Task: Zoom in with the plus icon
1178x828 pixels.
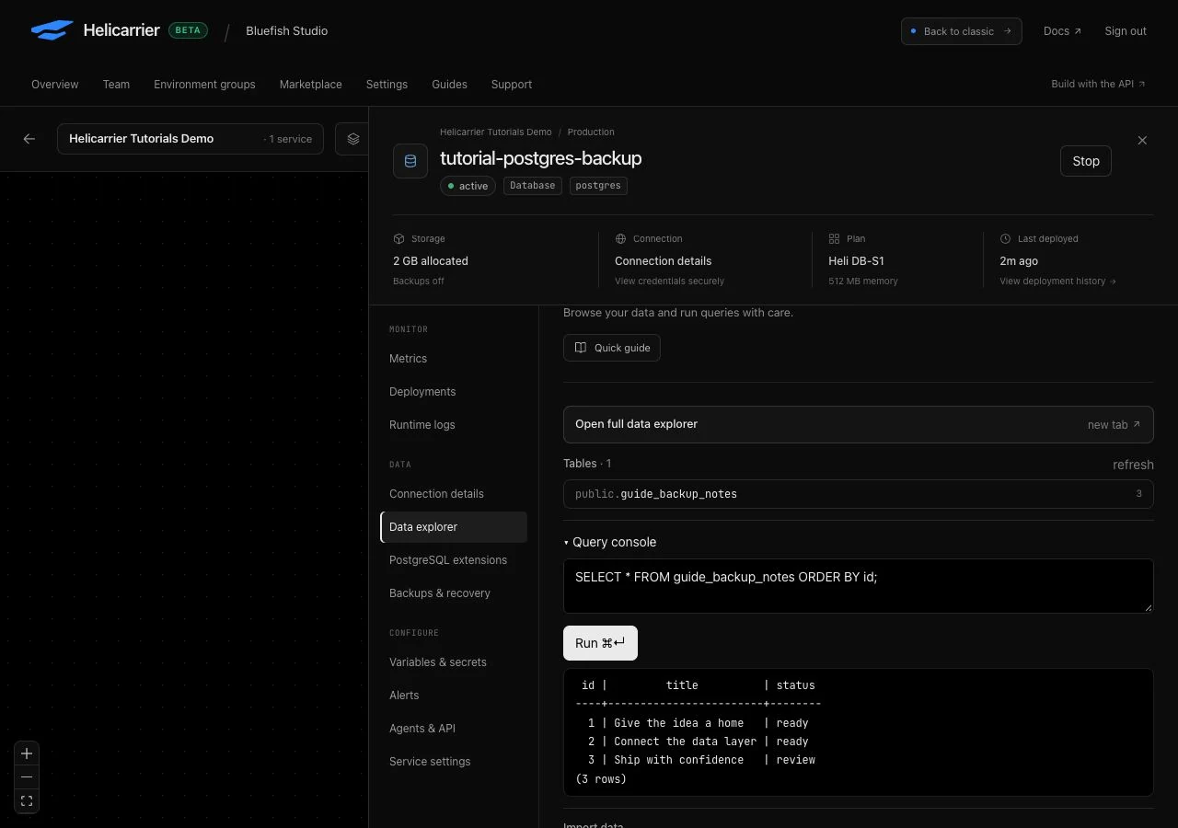Action: pos(27,753)
